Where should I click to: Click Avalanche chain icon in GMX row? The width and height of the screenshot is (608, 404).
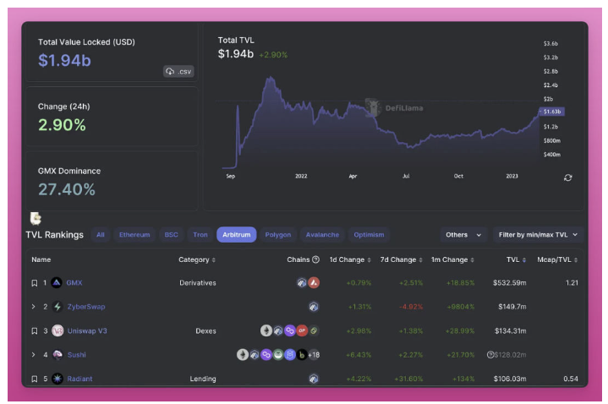(314, 282)
